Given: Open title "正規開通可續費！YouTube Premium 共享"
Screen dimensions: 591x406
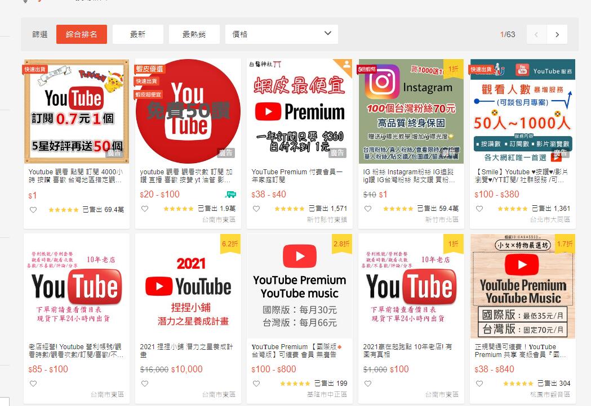Looking at the screenshot, I should pos(521,351).
